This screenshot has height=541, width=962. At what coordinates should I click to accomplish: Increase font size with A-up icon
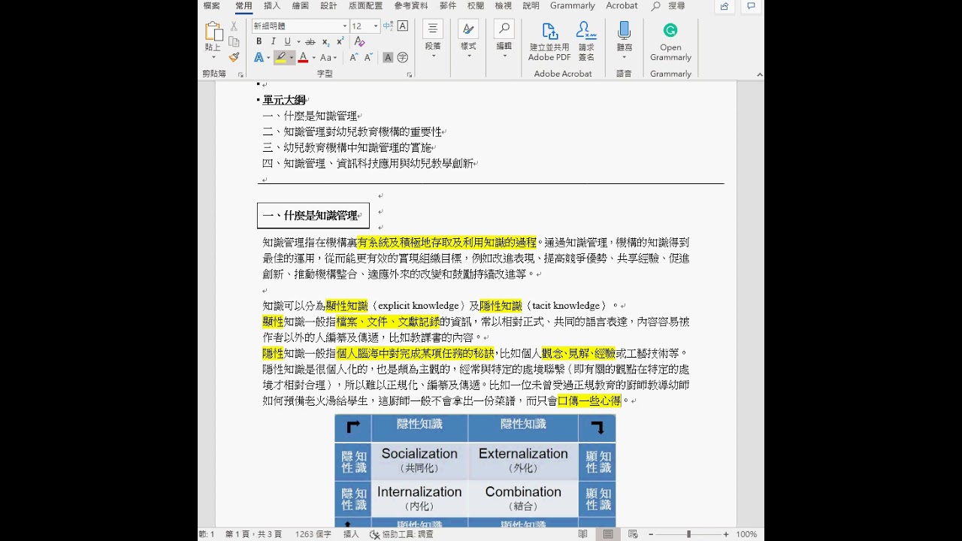click(354, 57)
